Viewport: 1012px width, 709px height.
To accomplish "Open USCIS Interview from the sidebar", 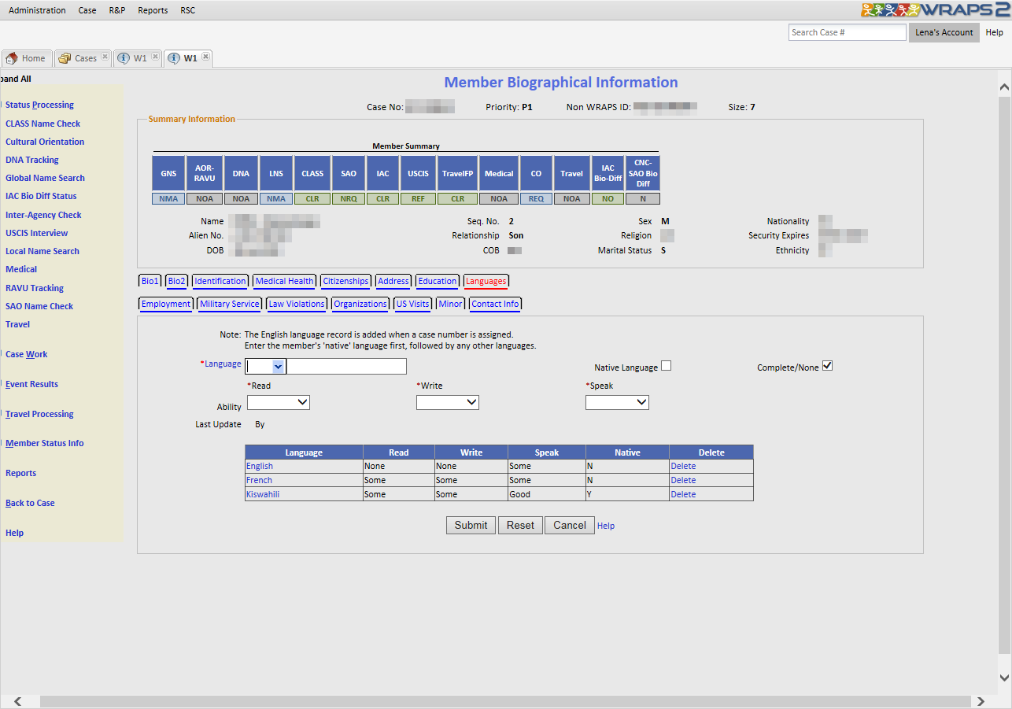I will point(37,233).
